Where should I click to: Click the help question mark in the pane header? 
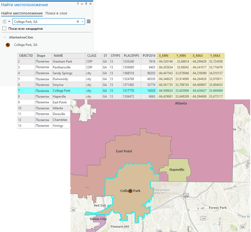pos(78,4)
